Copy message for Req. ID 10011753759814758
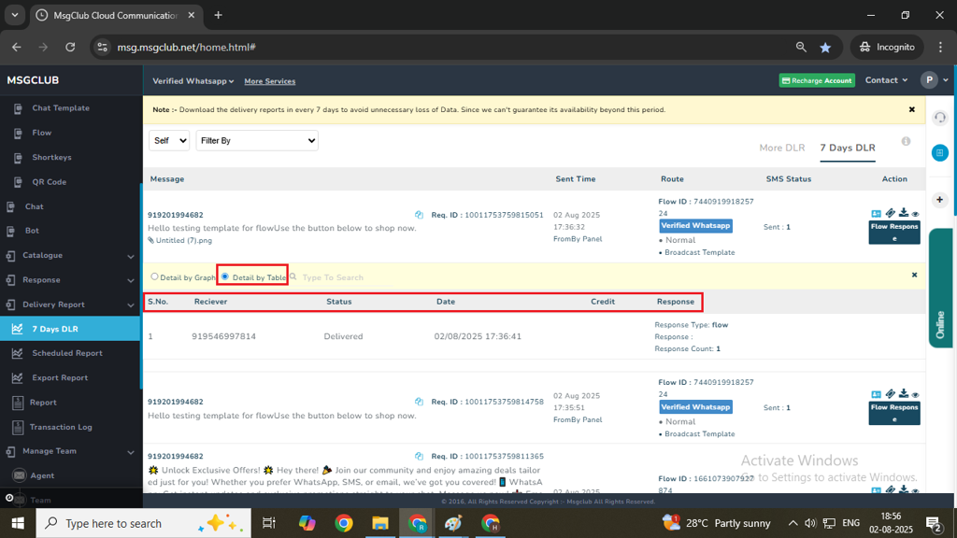The width and height of the screenshot is (957, 538). 419,402
